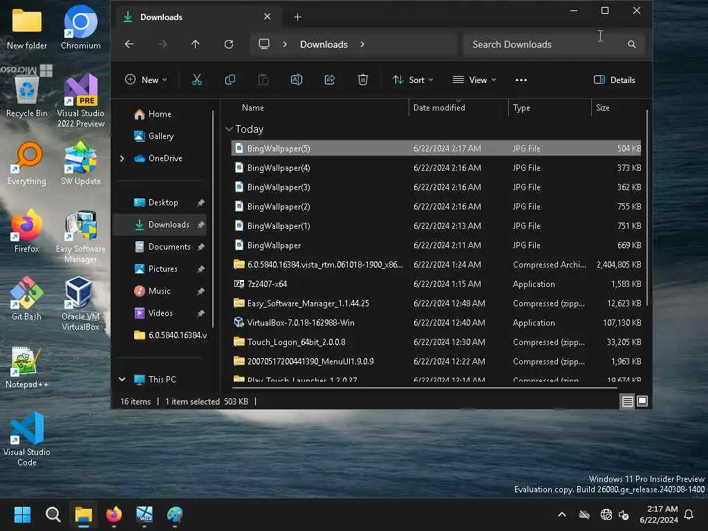Open the New item dropdown

[x=146, y=80]
